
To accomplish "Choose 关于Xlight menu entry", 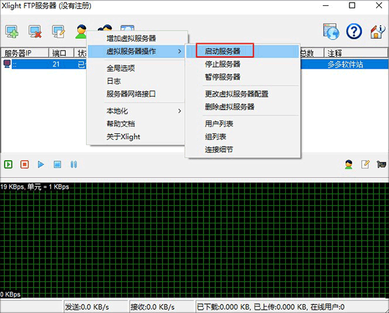I will (x=136, y=136).
